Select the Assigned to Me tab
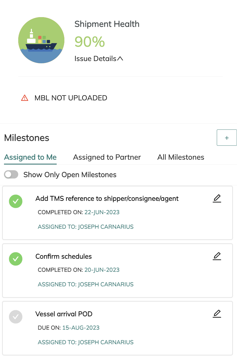The width and height of the screenshot is (237, 357). click(x=30, y=157)
